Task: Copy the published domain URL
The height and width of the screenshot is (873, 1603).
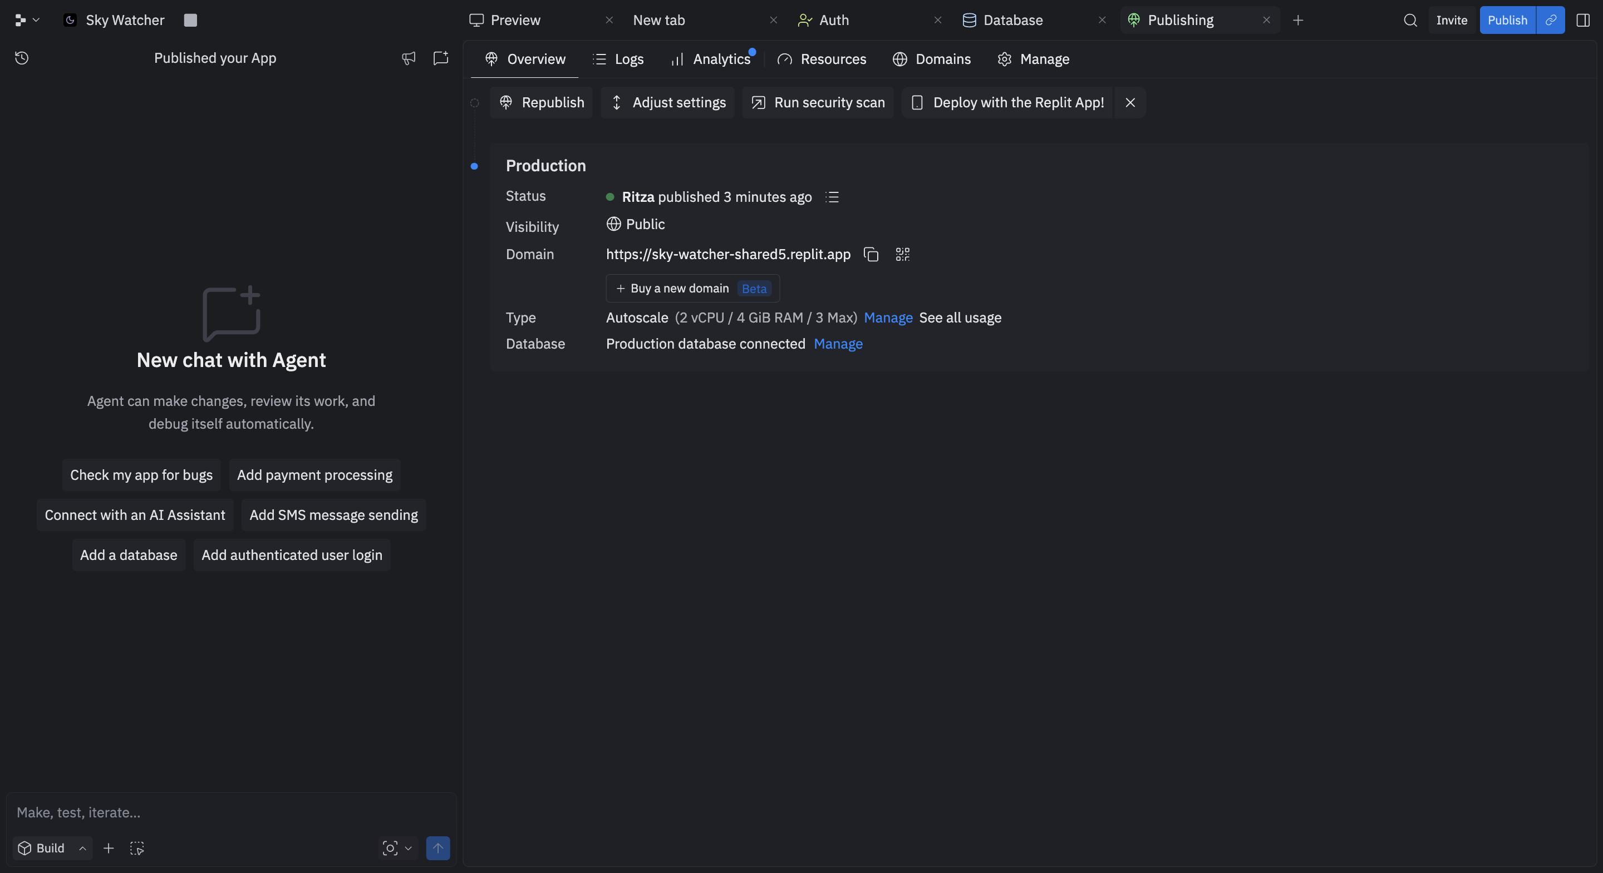Action: (871, 254)
